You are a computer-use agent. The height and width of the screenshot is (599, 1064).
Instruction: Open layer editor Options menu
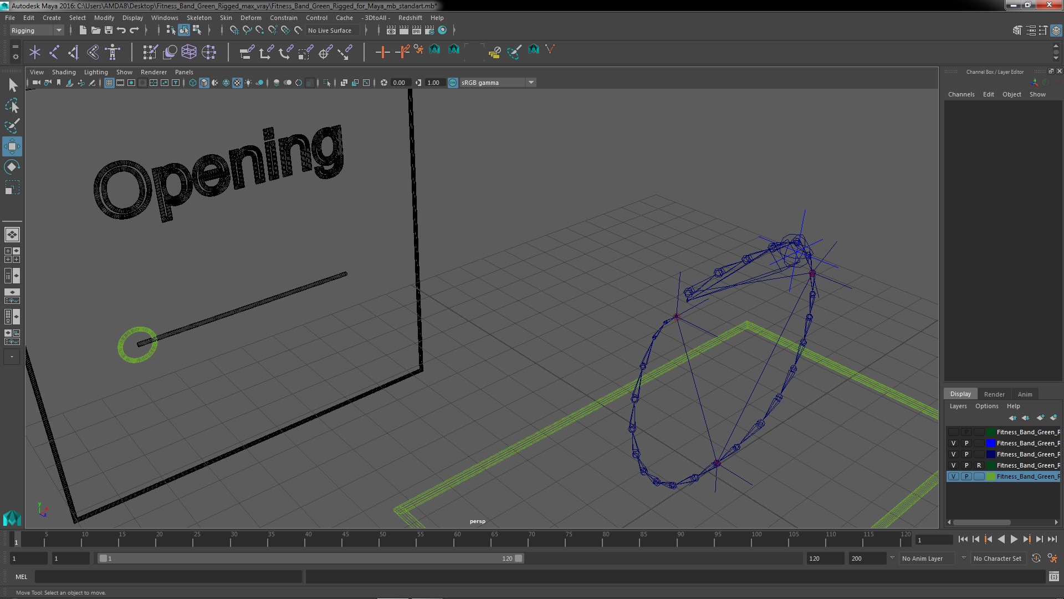coord(986,406)
